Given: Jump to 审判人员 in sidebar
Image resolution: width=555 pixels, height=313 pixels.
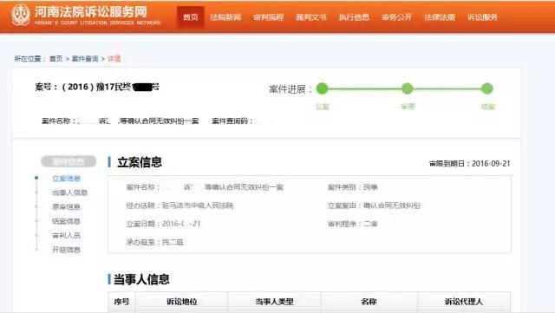Looking at the screenshot, I should [x=66, y=236].
